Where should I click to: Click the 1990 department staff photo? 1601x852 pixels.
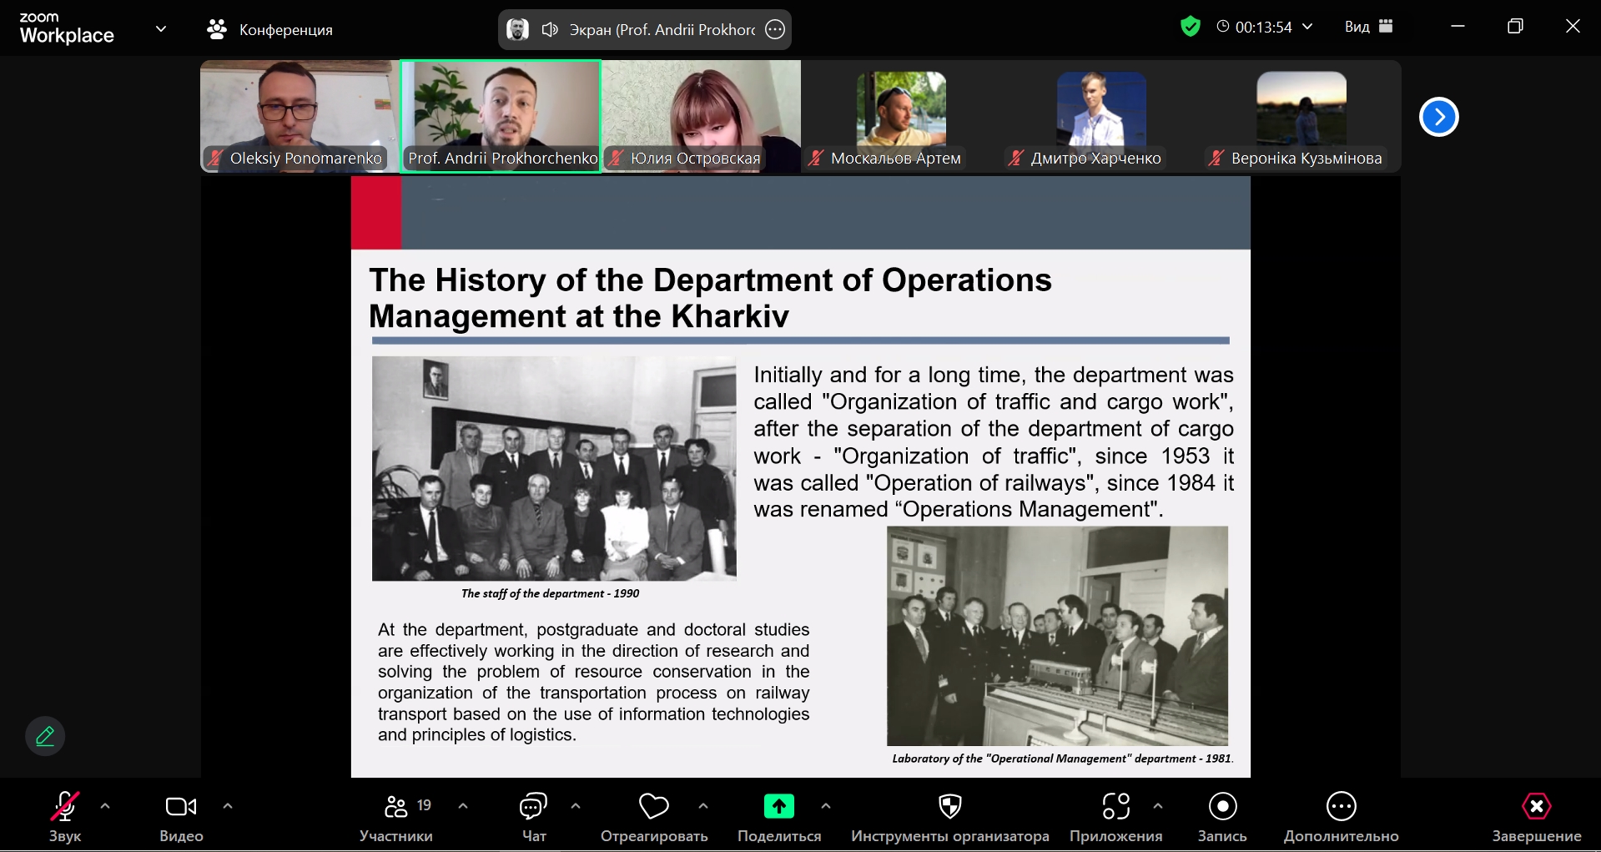pyautogui.click(x=554, y=468)
